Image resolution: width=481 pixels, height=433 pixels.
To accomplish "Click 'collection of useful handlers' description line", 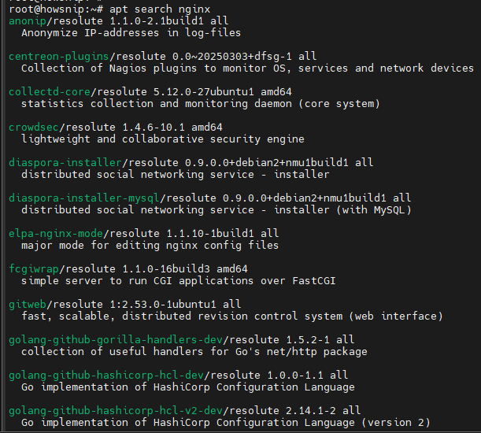I will click(x=194, y=352).
